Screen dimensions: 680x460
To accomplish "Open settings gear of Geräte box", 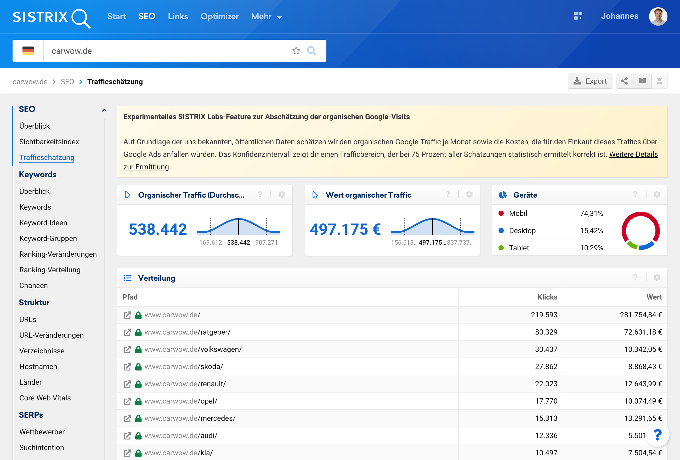I will [657, 195].
